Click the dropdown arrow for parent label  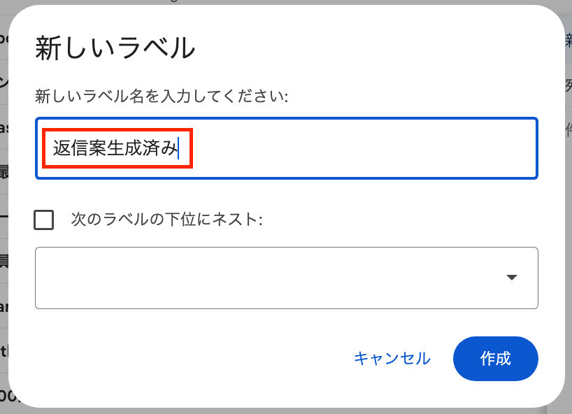point(512,278)
